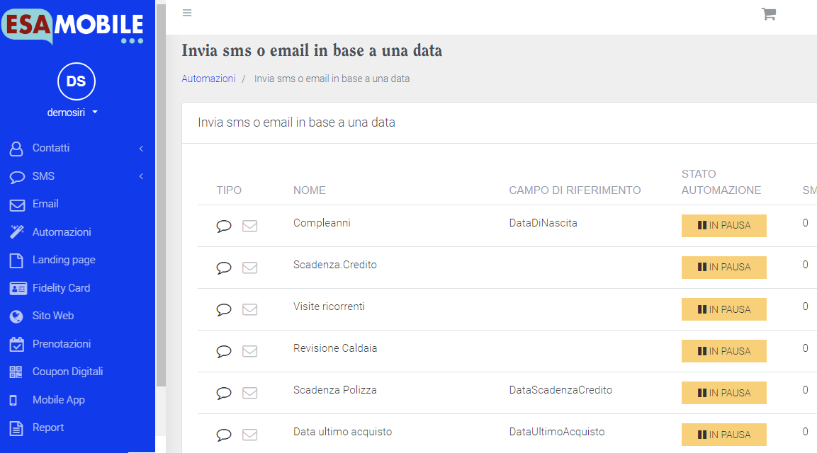
Task: Click the DataScadenzaCredito reference field cell
Action: point(560,390)
